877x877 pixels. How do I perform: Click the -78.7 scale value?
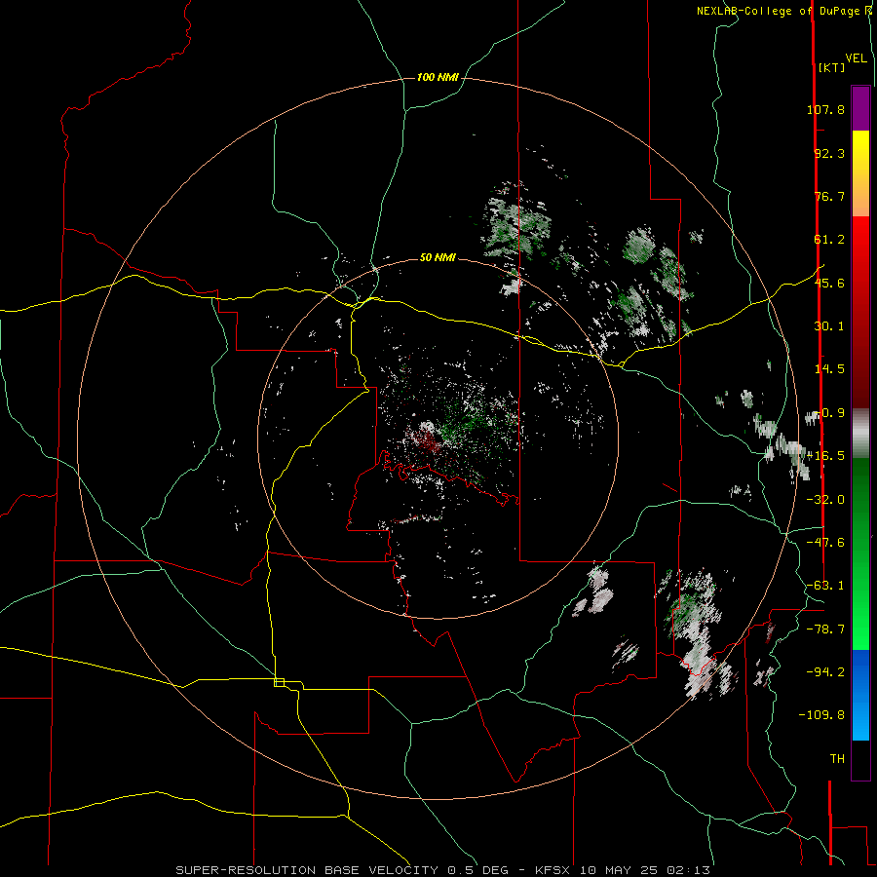pos(825,629)
